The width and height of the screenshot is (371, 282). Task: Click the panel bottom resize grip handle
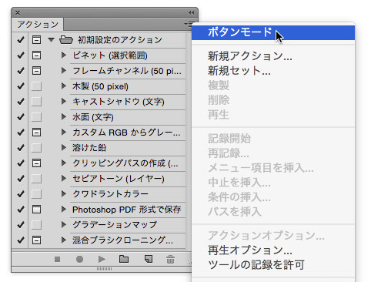pyautogui.click(x=104, y=269)
